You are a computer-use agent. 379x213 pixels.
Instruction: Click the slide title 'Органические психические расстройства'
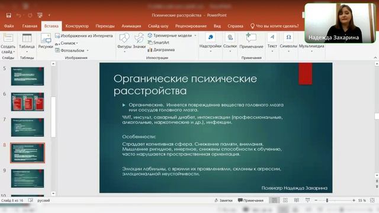185,85
